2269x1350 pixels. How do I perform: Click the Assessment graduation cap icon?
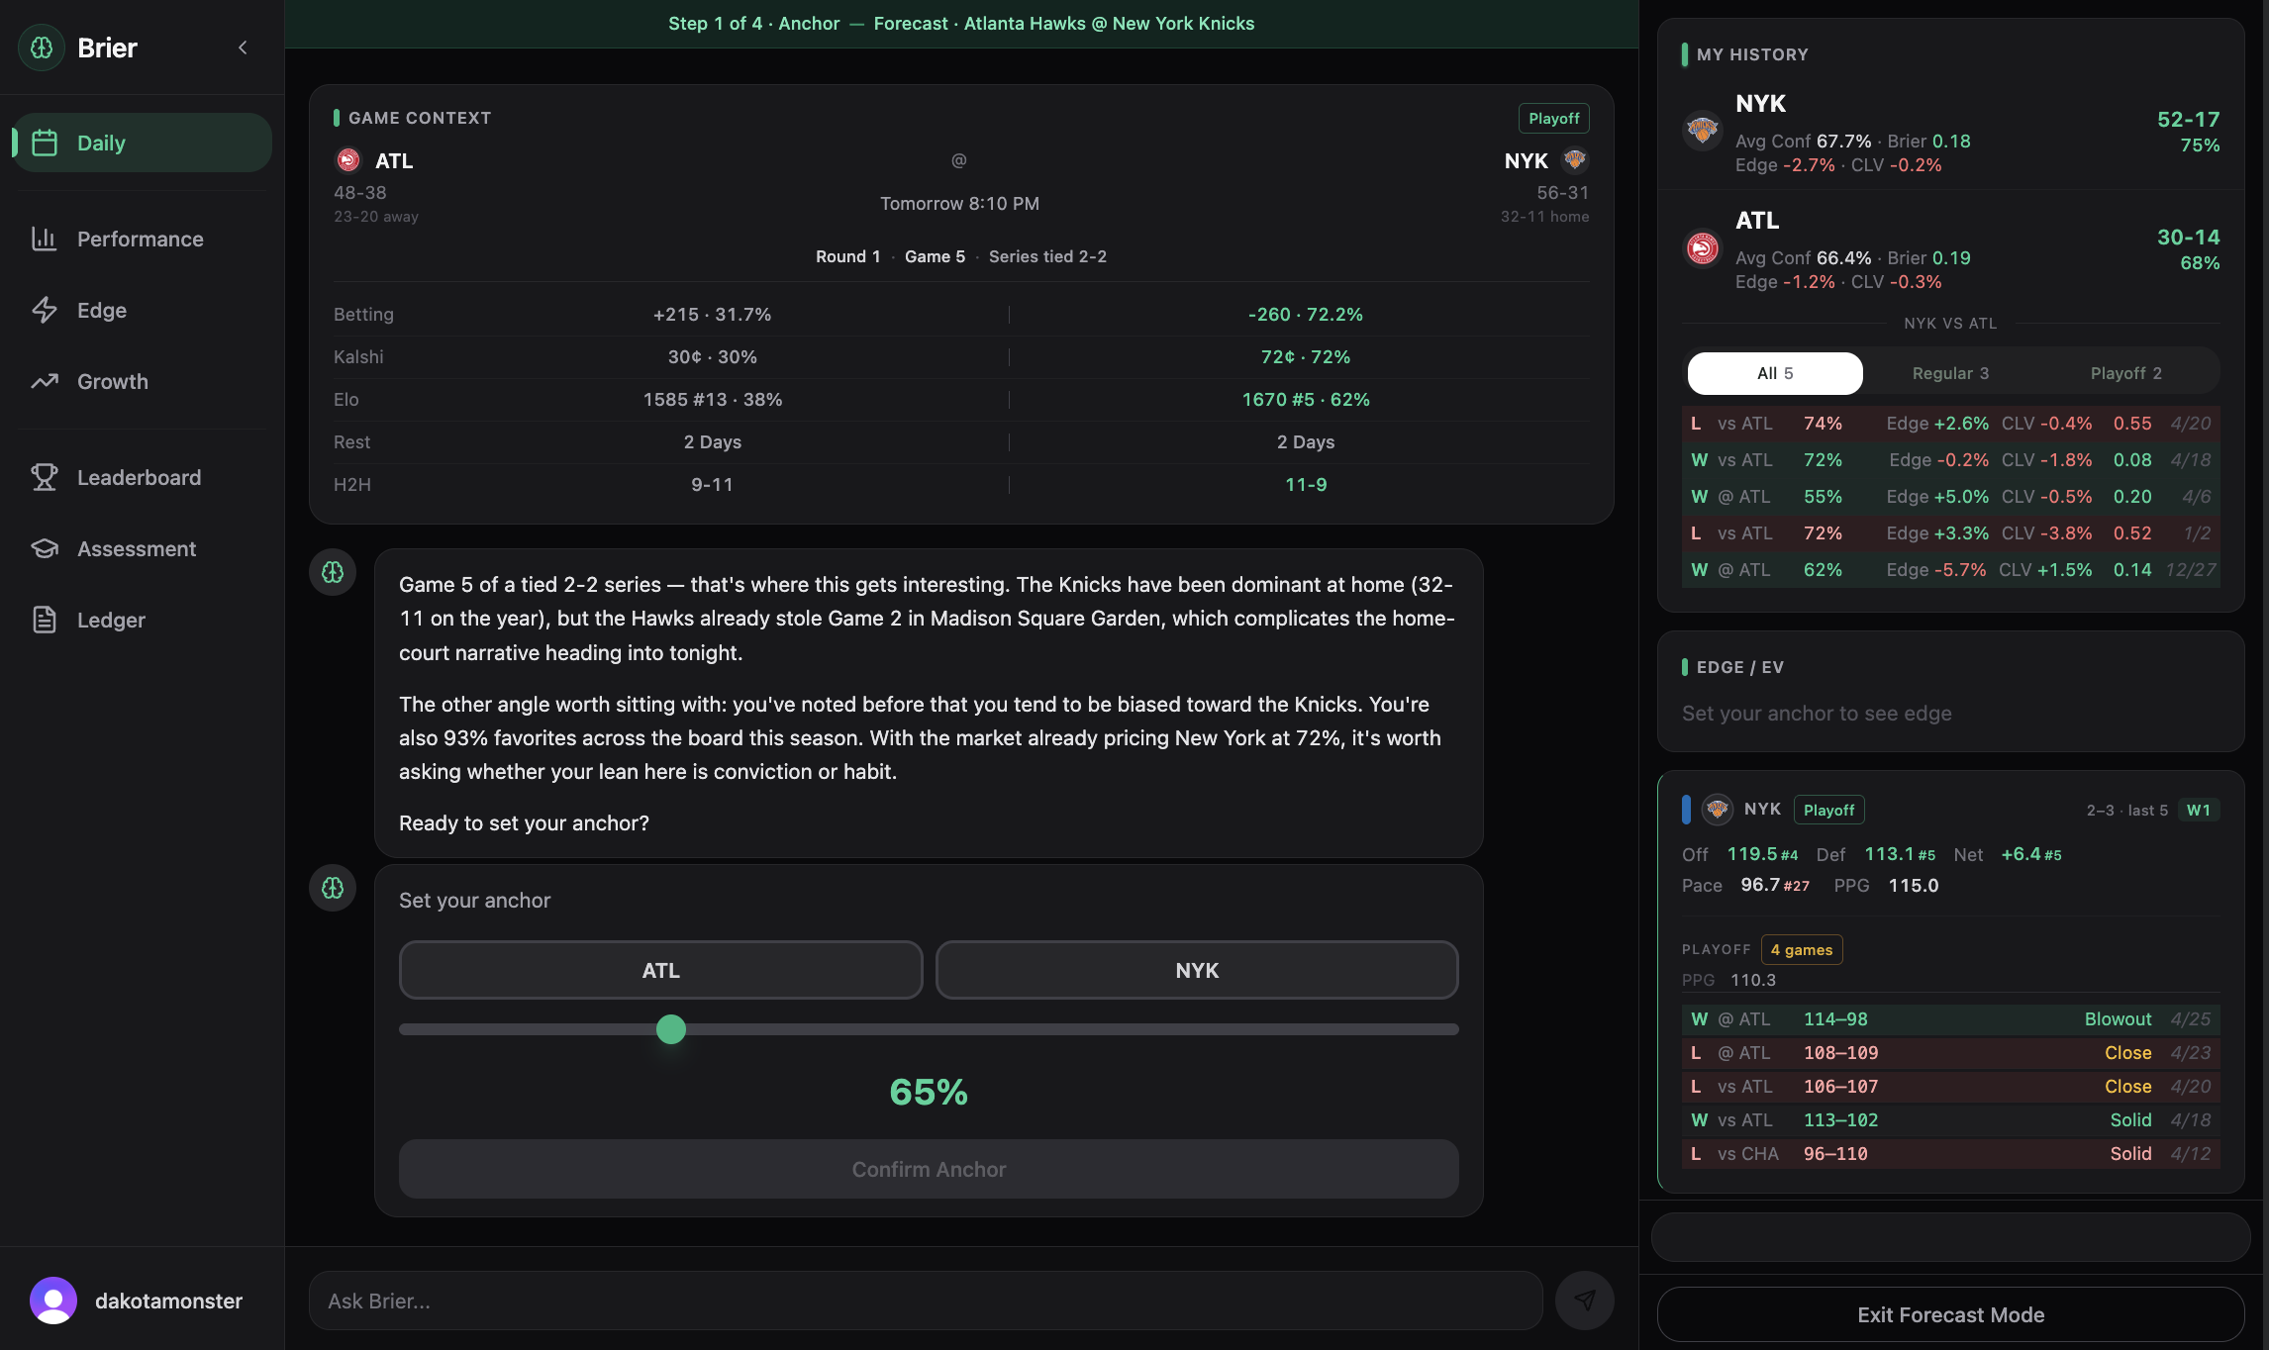(45, 548)
